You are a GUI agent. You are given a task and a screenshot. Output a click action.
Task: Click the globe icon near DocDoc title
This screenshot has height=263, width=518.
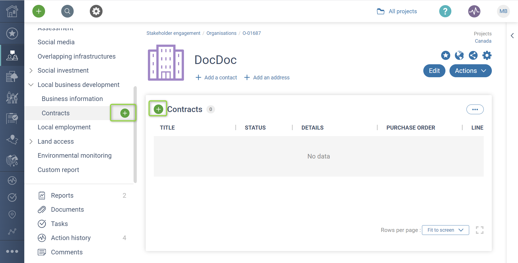click(x=459, y=55)
